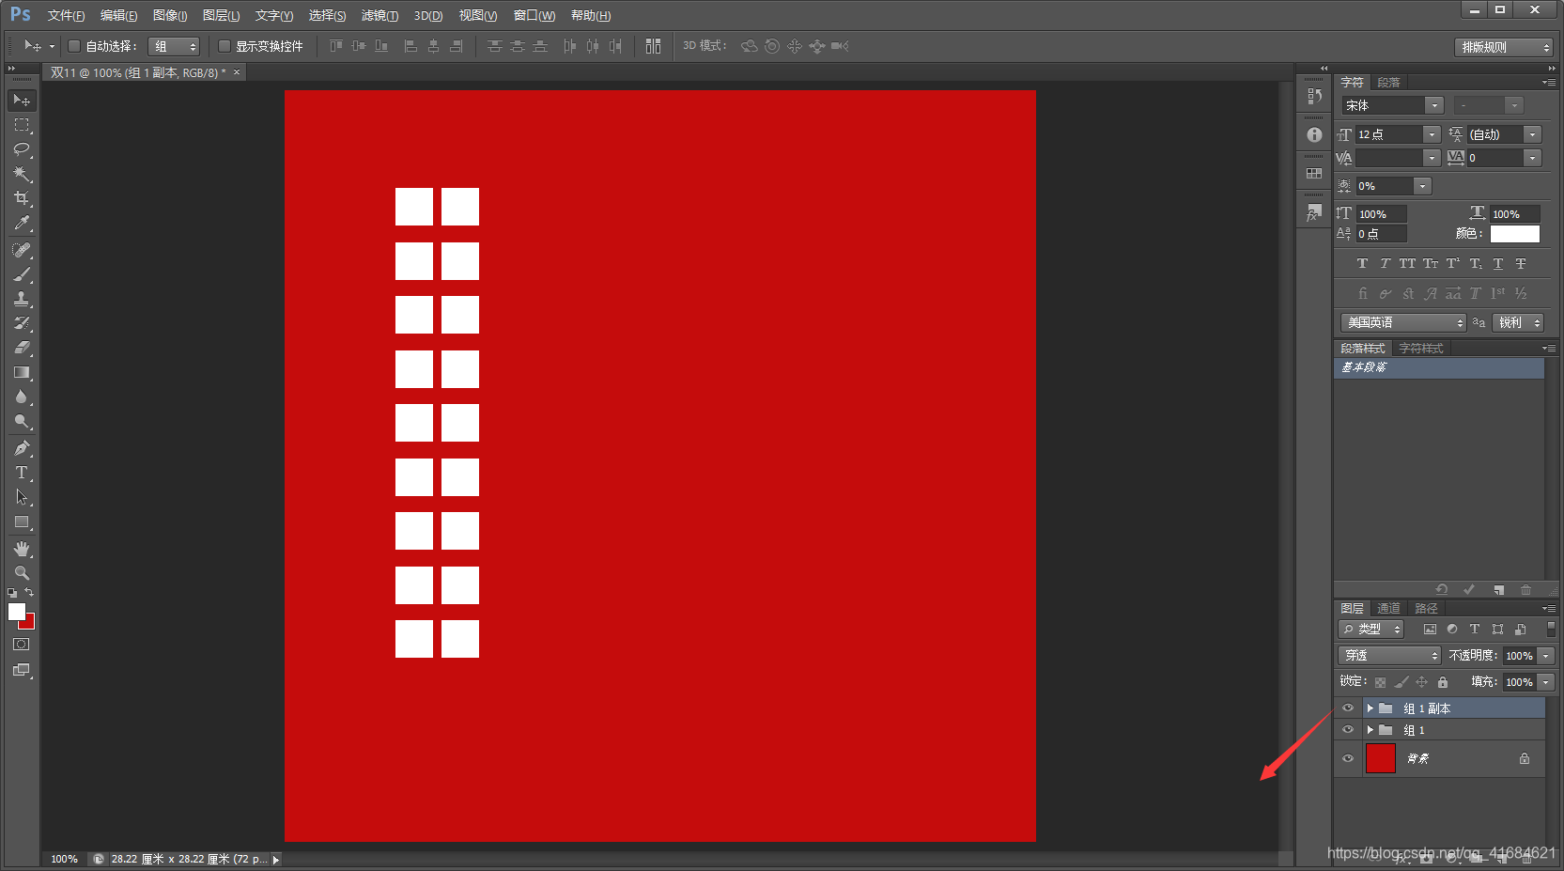Select the Hand tool

pos(22,549)
